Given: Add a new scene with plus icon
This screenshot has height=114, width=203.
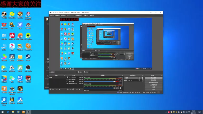Looking at the screenshot, I should tap(50, 89).
